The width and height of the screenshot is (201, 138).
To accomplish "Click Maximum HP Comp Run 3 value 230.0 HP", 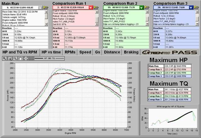I will [178, 76].
